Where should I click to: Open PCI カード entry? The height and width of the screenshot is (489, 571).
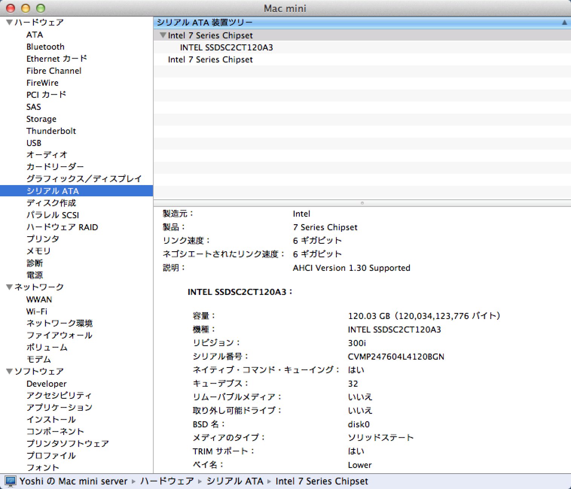pos(46,95)
